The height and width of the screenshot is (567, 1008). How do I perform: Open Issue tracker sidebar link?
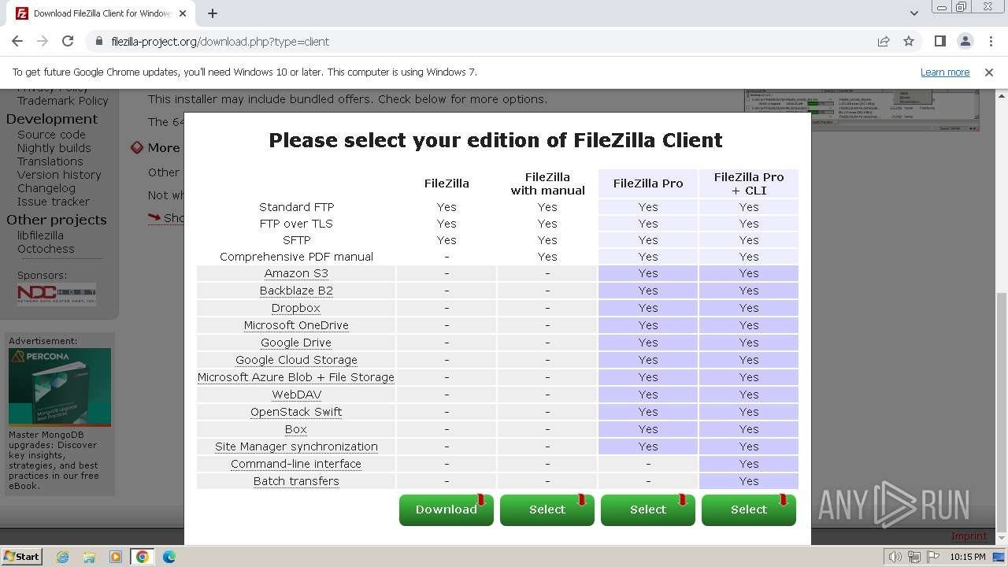click(x=54, y=202)
